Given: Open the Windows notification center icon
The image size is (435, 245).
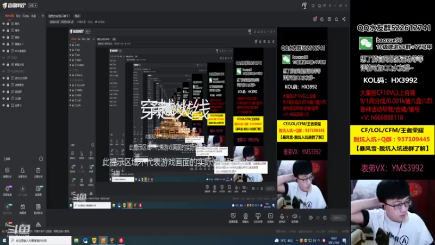Looking at the screenshot, I should click(x=345, y=241).
